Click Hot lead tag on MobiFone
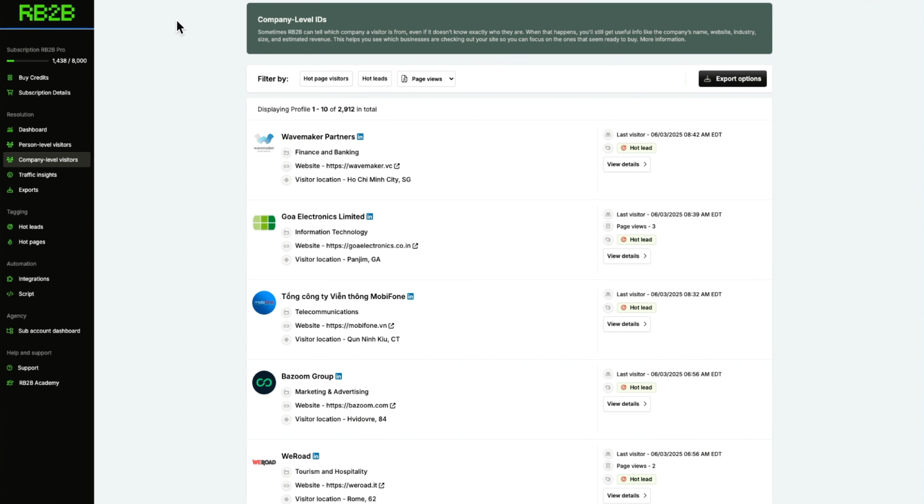 pyautogui.click(x=636, y=307)
